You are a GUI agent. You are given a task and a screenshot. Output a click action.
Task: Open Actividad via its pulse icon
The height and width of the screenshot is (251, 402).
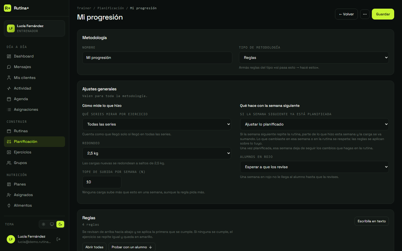(9, 88)
